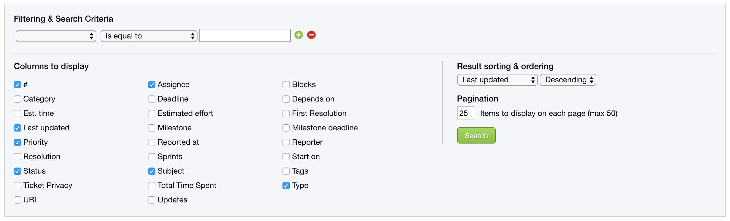
Task: Enable the Tags column checkbox
Action: click(286, 171)
